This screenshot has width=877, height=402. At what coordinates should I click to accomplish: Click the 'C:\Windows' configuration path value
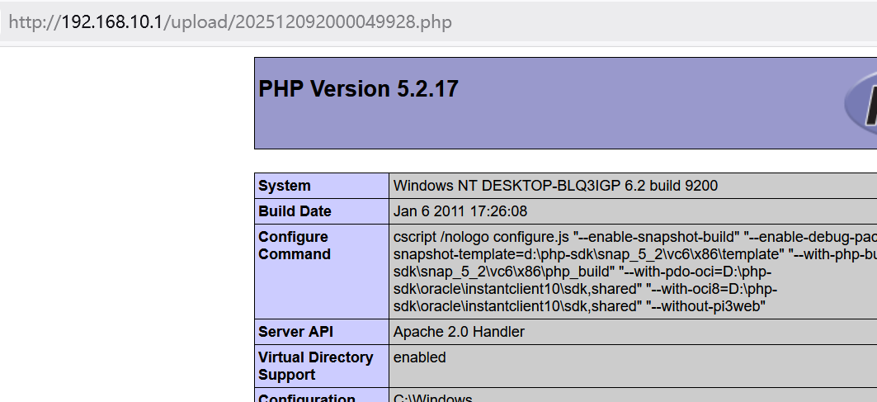point(432,398)
